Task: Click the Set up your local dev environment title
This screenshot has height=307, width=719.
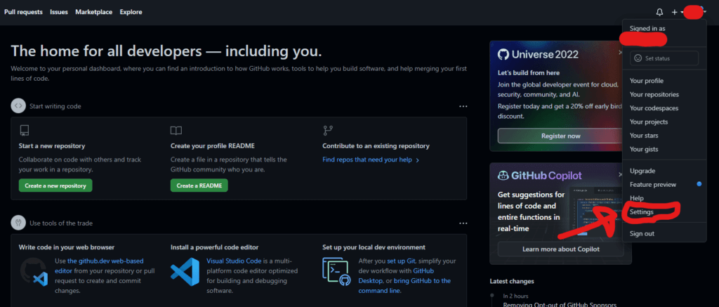Action: pos(374,247)
